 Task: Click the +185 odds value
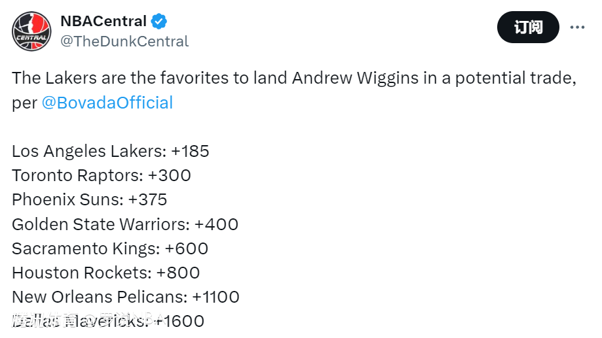190,151
